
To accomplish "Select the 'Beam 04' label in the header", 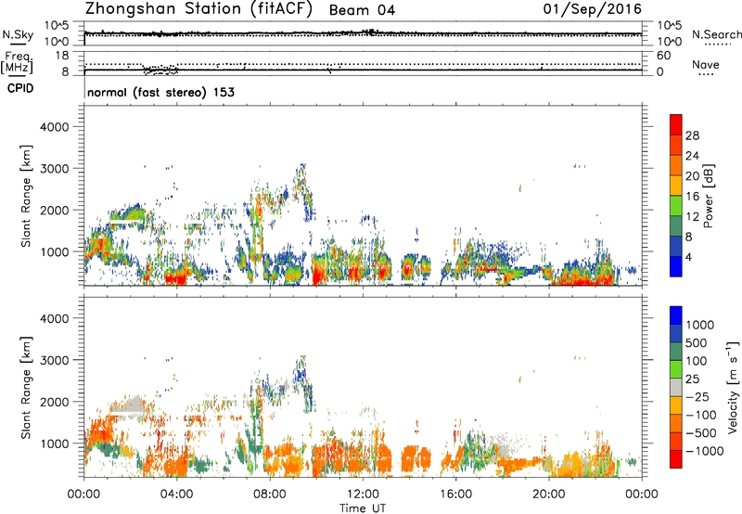I will click(362, 10).
